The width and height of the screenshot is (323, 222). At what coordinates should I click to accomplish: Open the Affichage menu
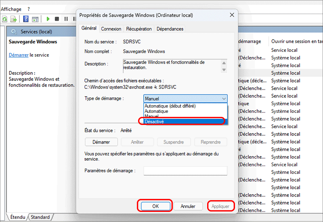pyautogui.click(x=11, y=9)
